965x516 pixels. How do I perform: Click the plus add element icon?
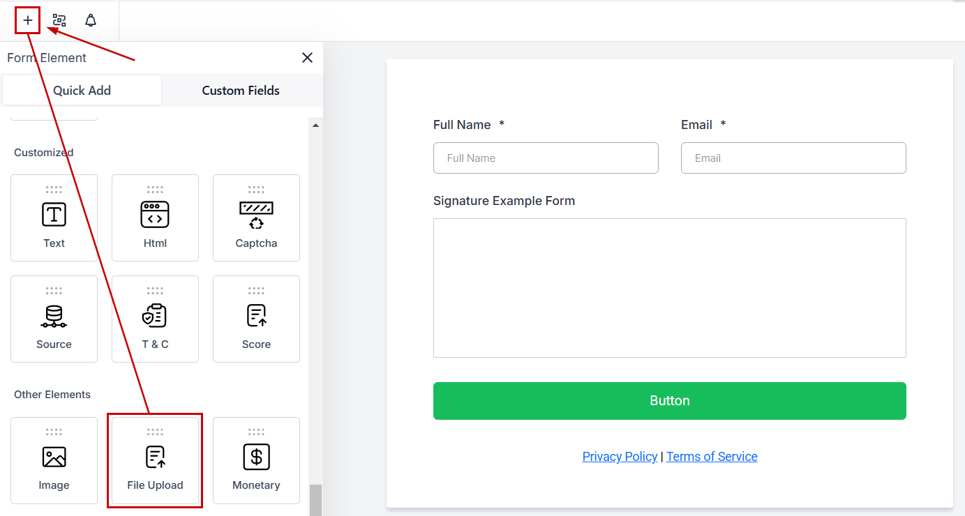(28, 20)
